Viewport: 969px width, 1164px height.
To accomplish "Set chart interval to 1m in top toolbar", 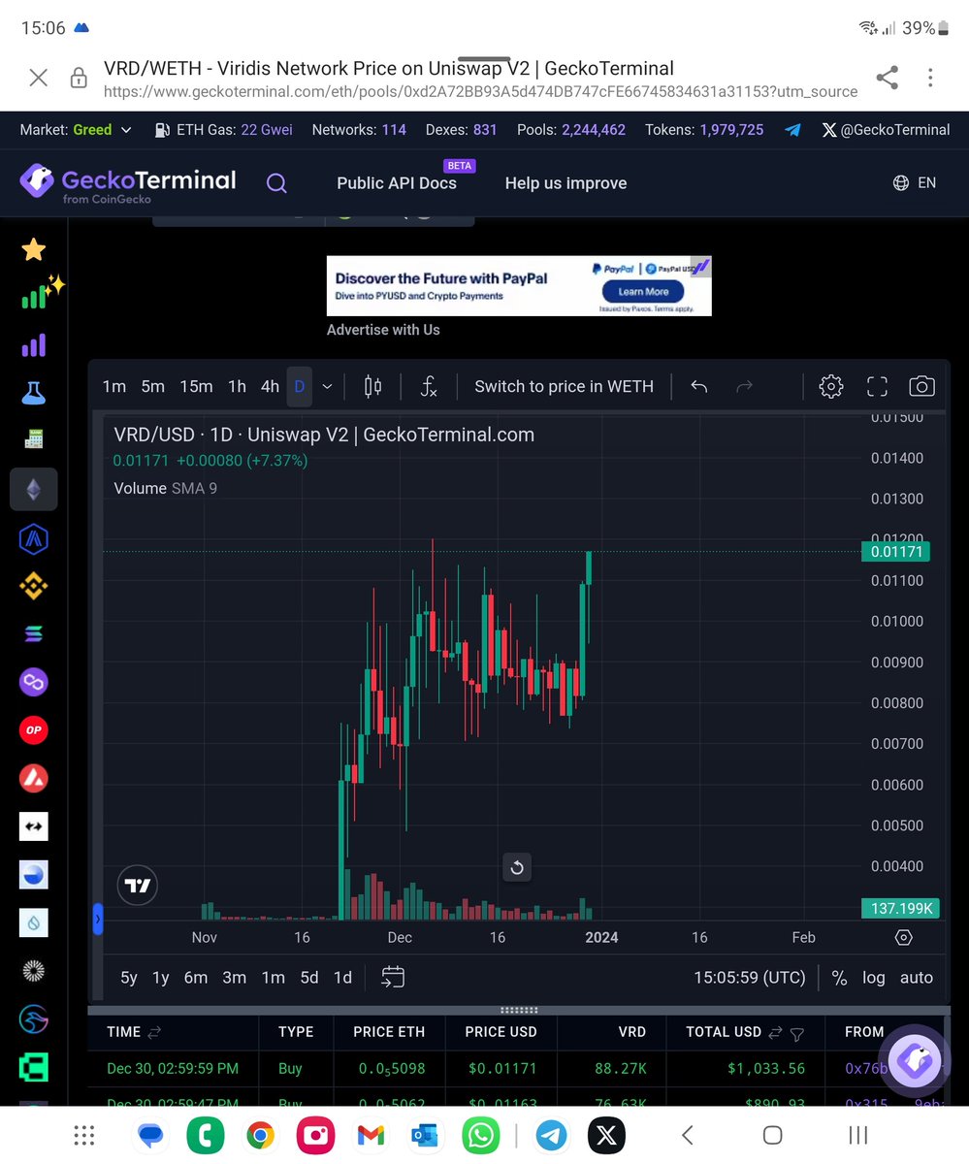I will 114,386.
